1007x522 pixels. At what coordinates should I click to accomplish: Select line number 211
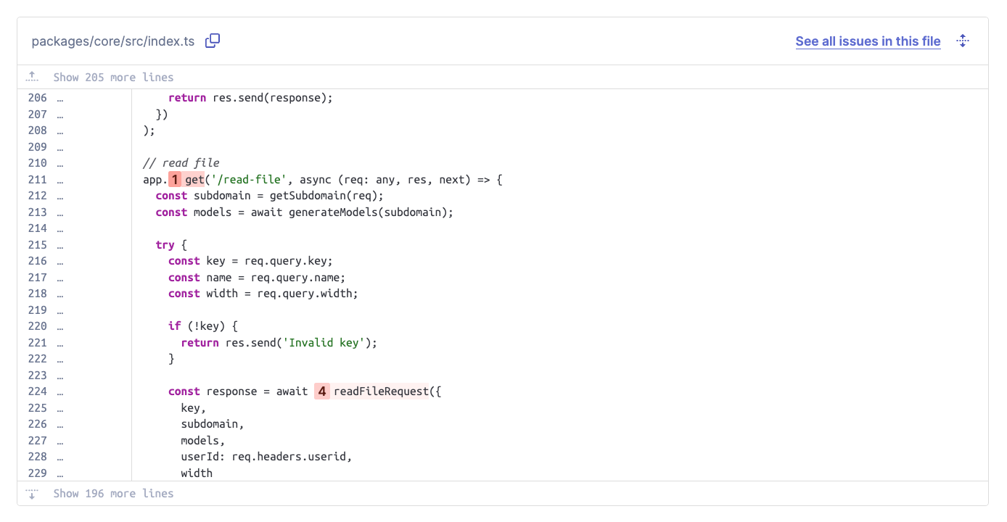click(37, 180)
